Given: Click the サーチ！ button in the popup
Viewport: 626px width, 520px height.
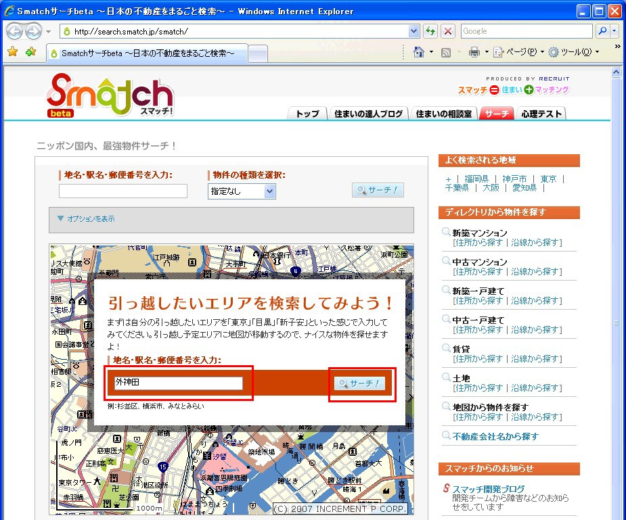Looking at the screenshot, I should 359,383.
